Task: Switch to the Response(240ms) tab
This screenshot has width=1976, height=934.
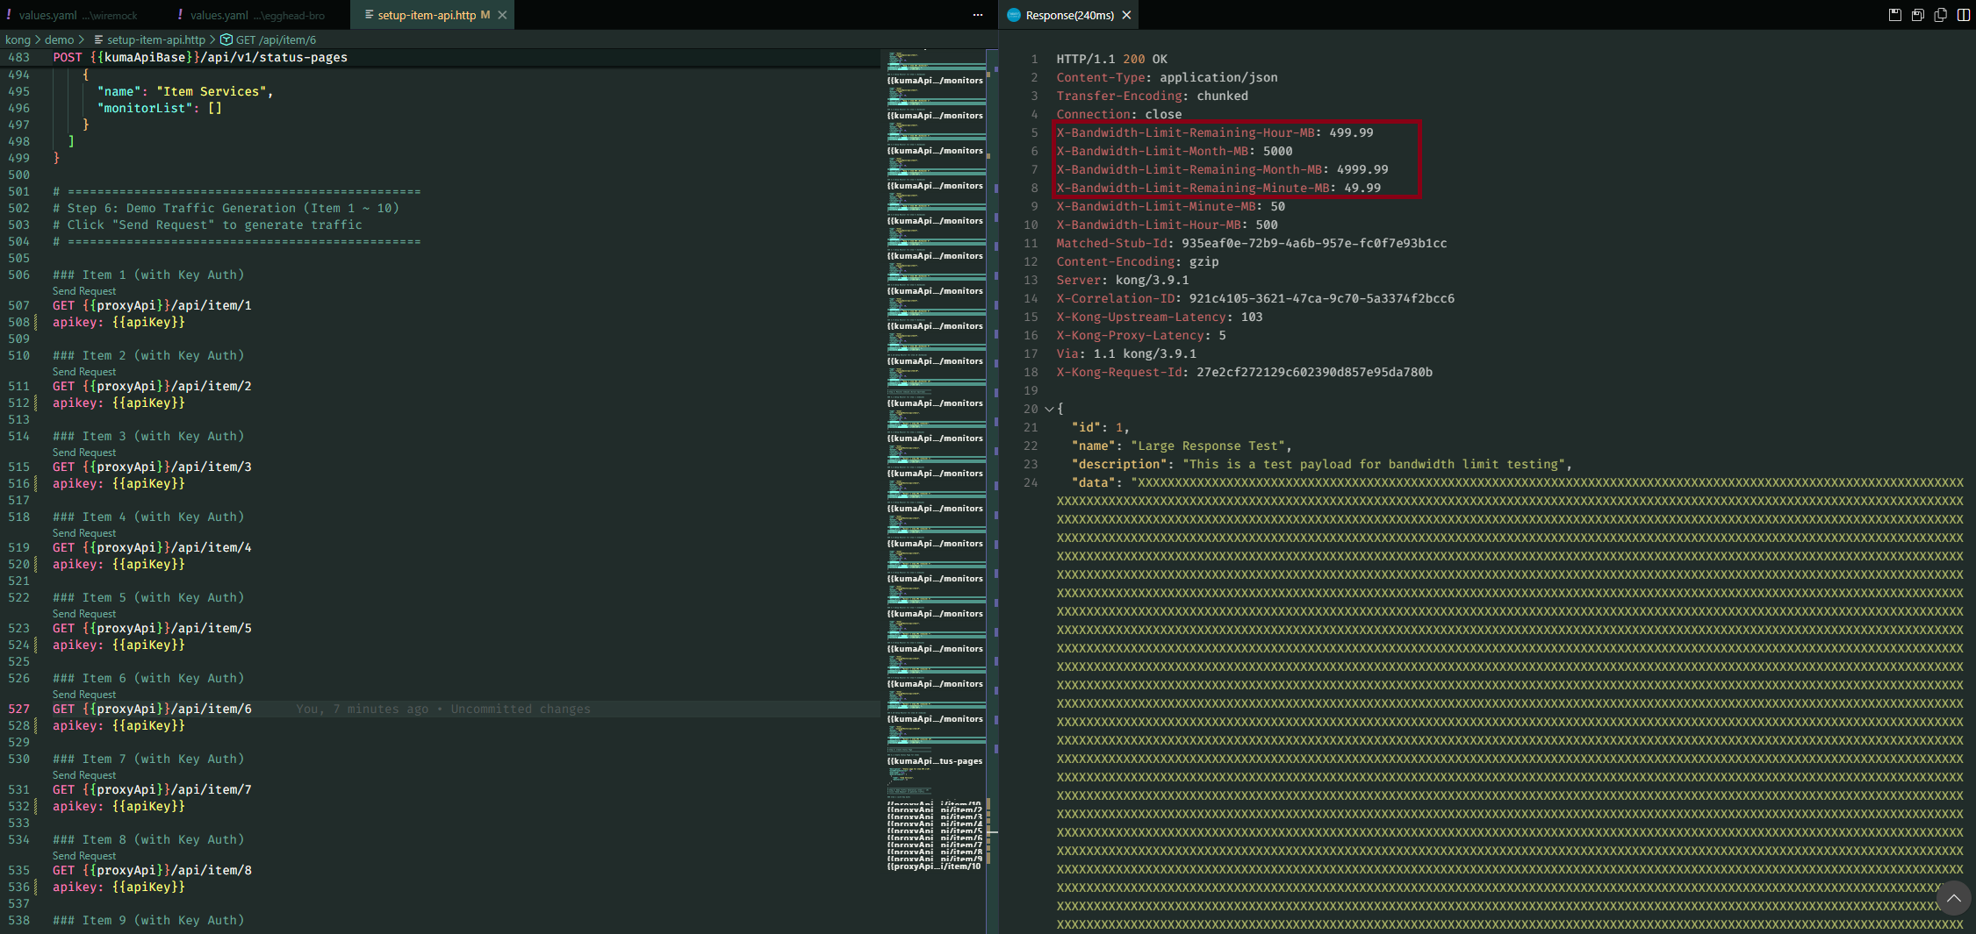Action: click(x=1069, y=14)
